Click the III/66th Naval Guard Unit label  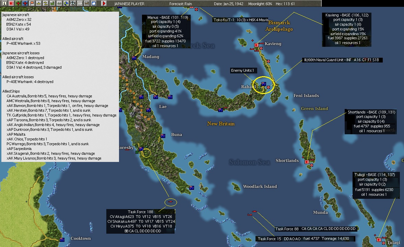click(342, 60)
